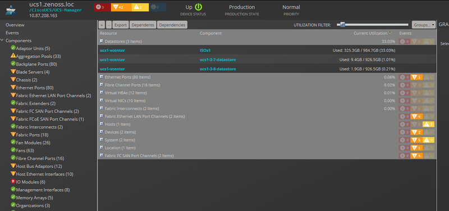
Task: Expand the Location (1 Item) group
Action: (x=102, y=148)
